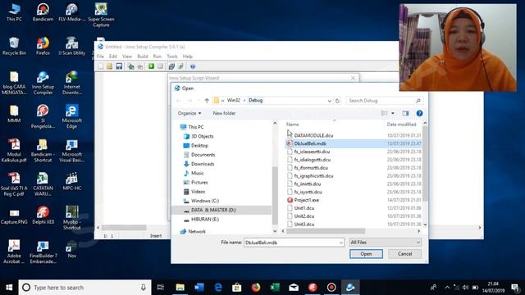Select HIBURAN (E:) drive

205,220
